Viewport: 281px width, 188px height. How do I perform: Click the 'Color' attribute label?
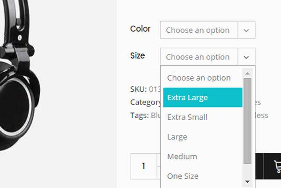pyautogui.click(x=140, y=29)
